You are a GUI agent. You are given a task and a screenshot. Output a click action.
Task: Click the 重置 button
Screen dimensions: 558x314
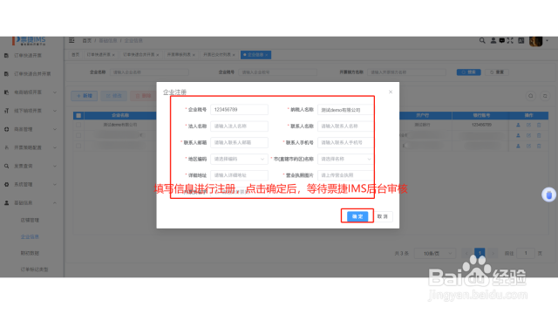(x=497, y=72)
